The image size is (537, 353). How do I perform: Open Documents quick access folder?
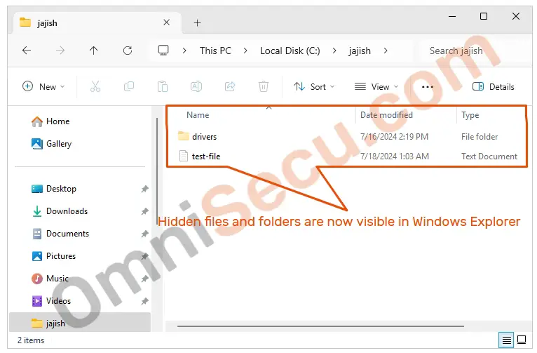point(60,234)
